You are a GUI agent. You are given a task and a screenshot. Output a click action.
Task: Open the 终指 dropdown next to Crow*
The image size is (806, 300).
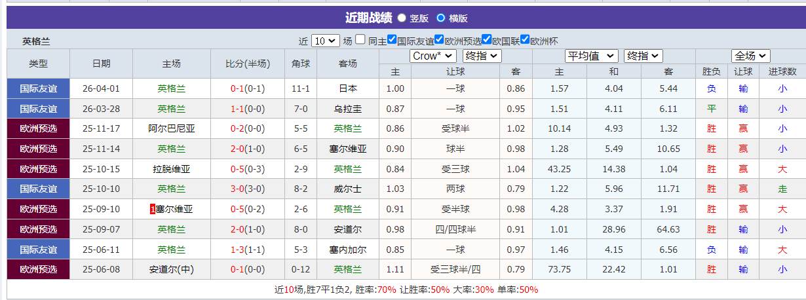[482, 56]
